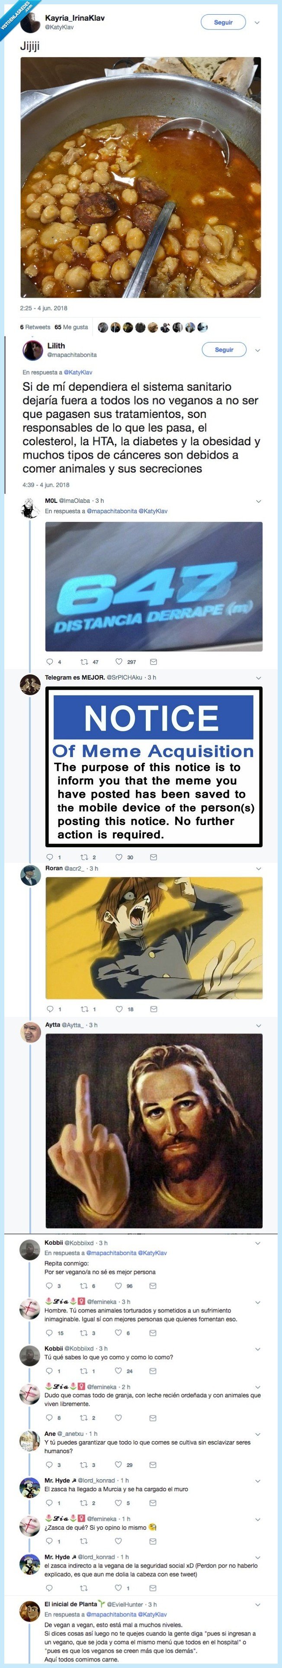Follow Lilith with the Seguir button
Screen dimensions: 282x1668
pyautogui.click(x=224, y=350)
